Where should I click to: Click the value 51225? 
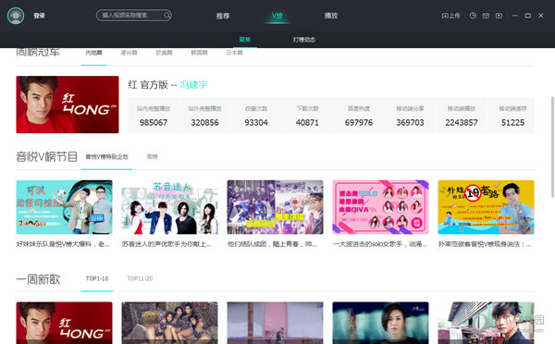tap(512, 122)
